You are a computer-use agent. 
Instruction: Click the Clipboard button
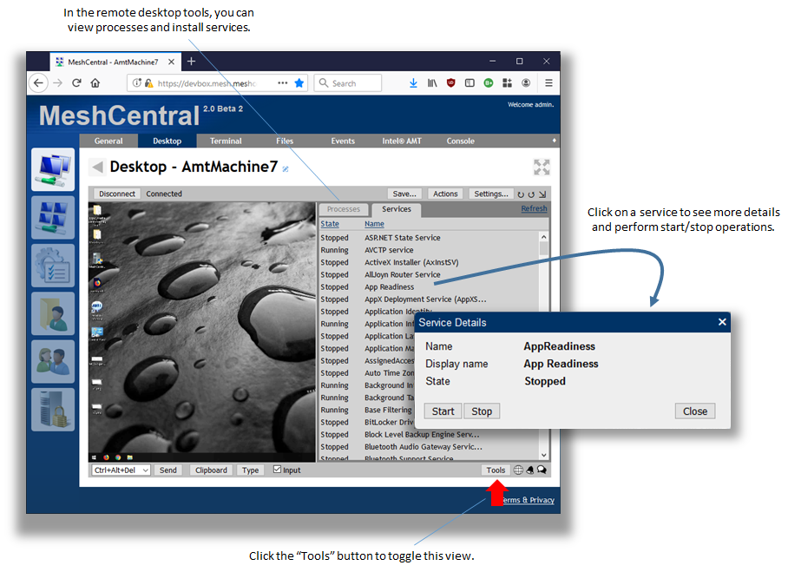211,470
